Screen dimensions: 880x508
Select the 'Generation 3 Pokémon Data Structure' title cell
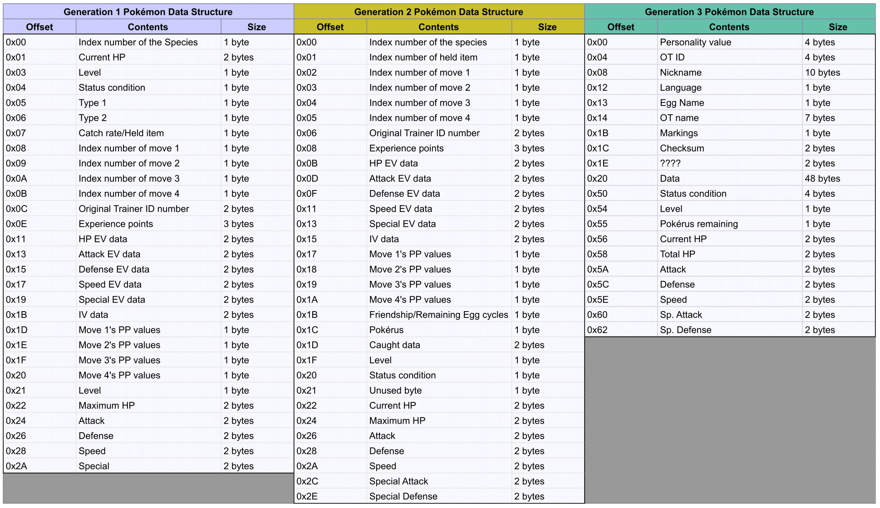coord(730,12)
